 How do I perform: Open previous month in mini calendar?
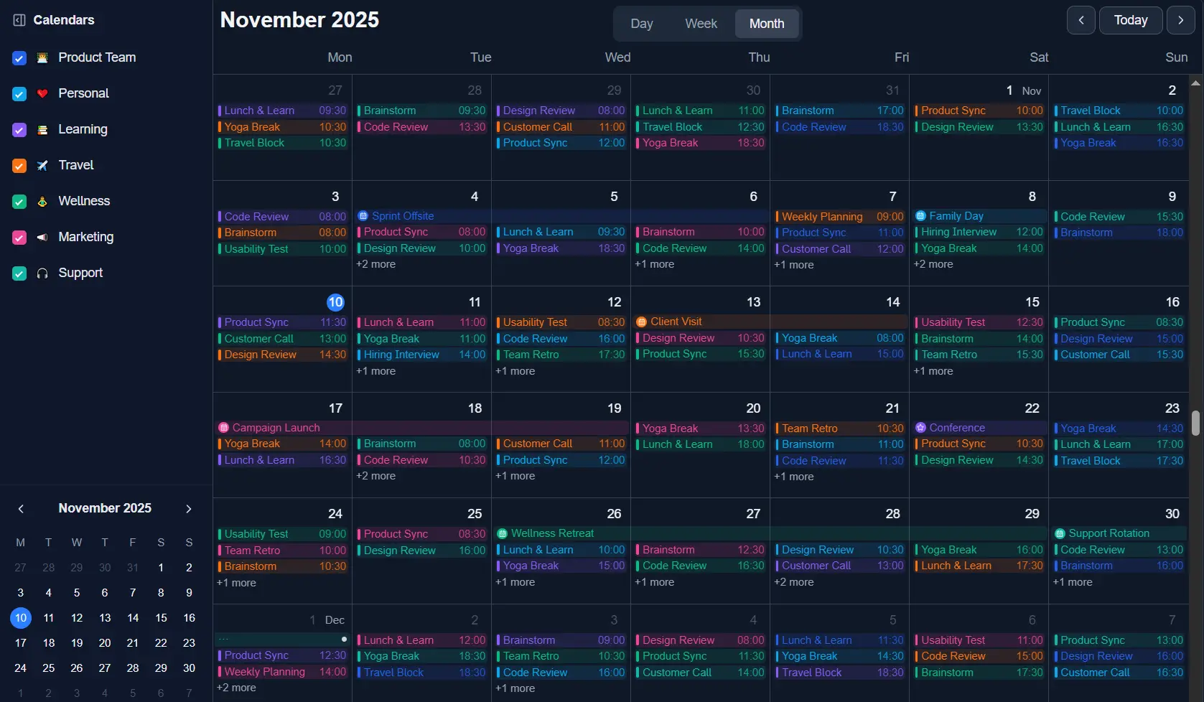21,508
